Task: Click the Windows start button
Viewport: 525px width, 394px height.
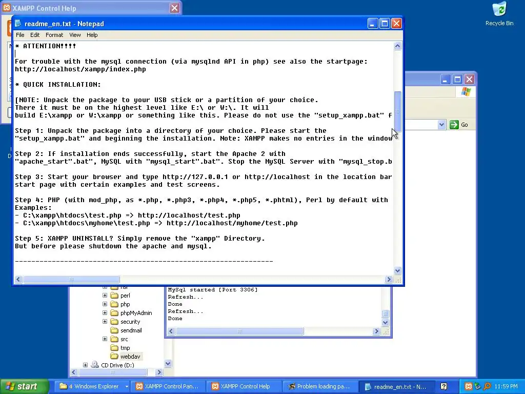Action: pyautogui.click(x=24, y=387)
